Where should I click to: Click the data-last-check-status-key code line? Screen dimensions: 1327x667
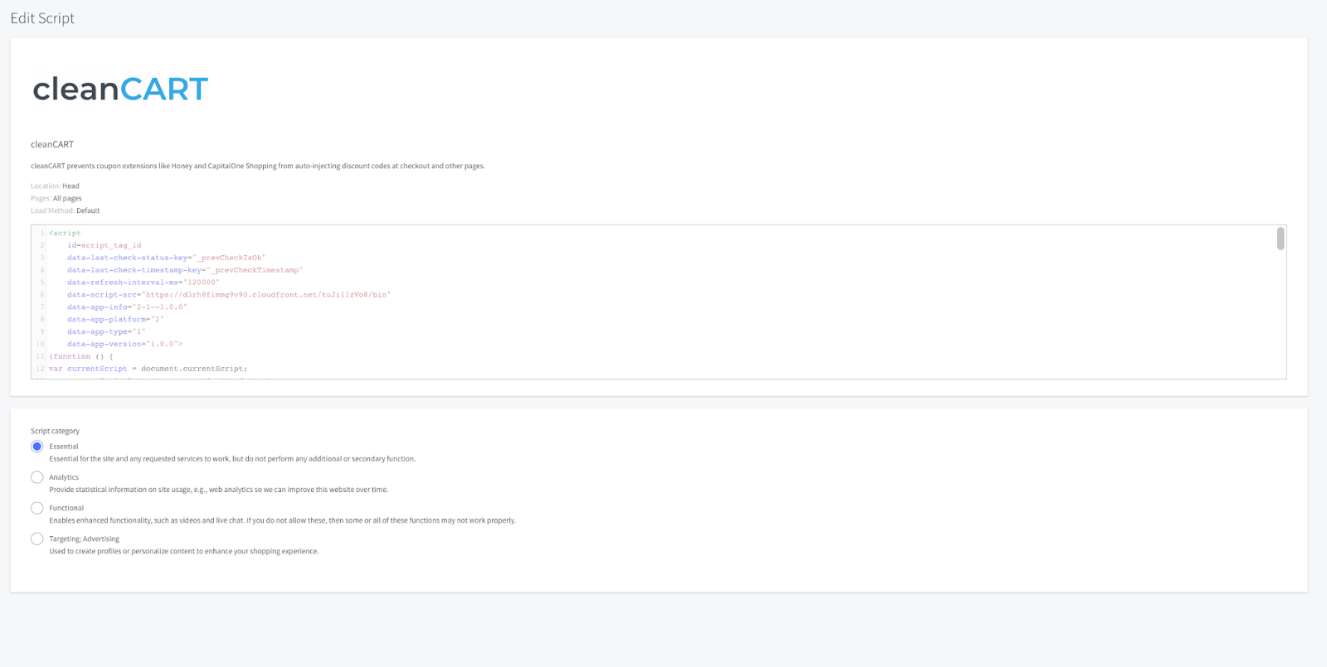(x=167, y=258)
